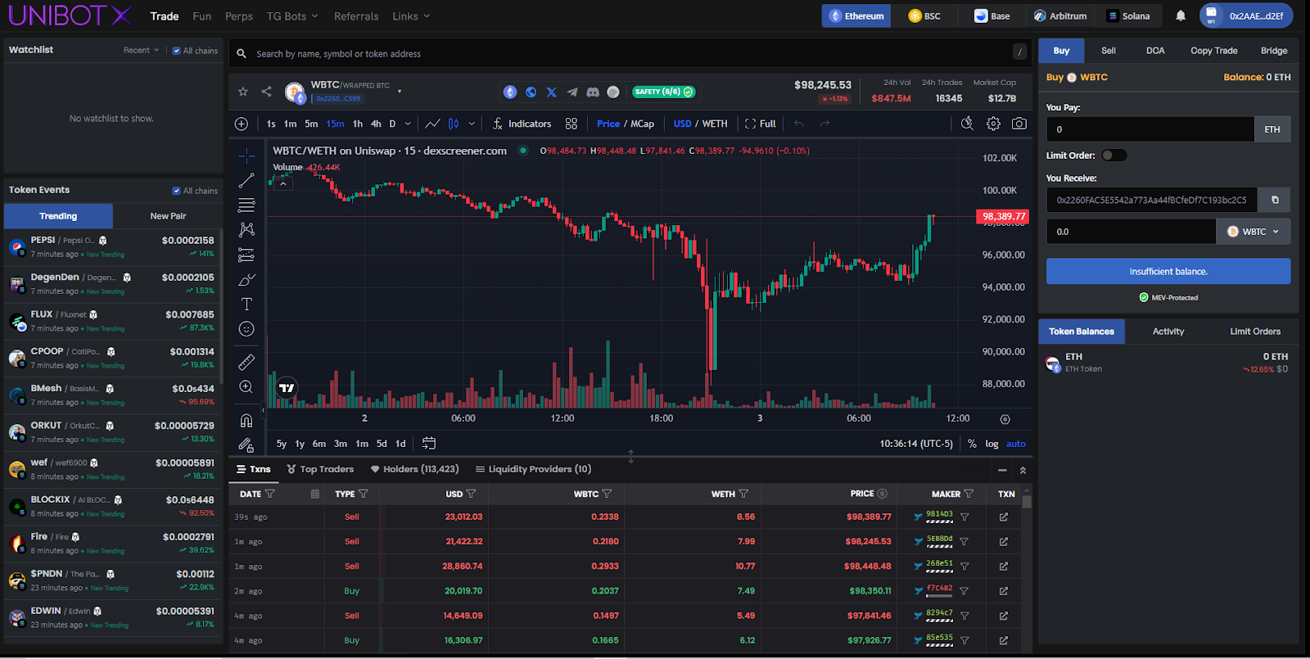Toggle the magnet mode tool

(246, 421)
